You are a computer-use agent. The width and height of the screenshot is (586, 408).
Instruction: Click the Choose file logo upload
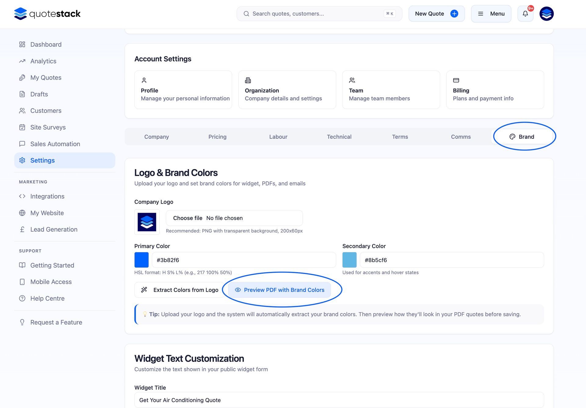click(x=187, y=218)
